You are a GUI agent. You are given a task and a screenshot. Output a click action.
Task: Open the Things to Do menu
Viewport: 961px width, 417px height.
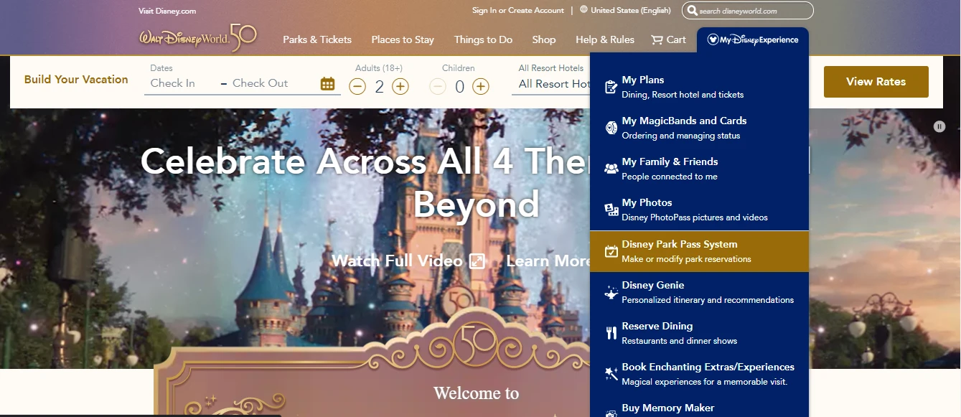[x=483, y=39]
